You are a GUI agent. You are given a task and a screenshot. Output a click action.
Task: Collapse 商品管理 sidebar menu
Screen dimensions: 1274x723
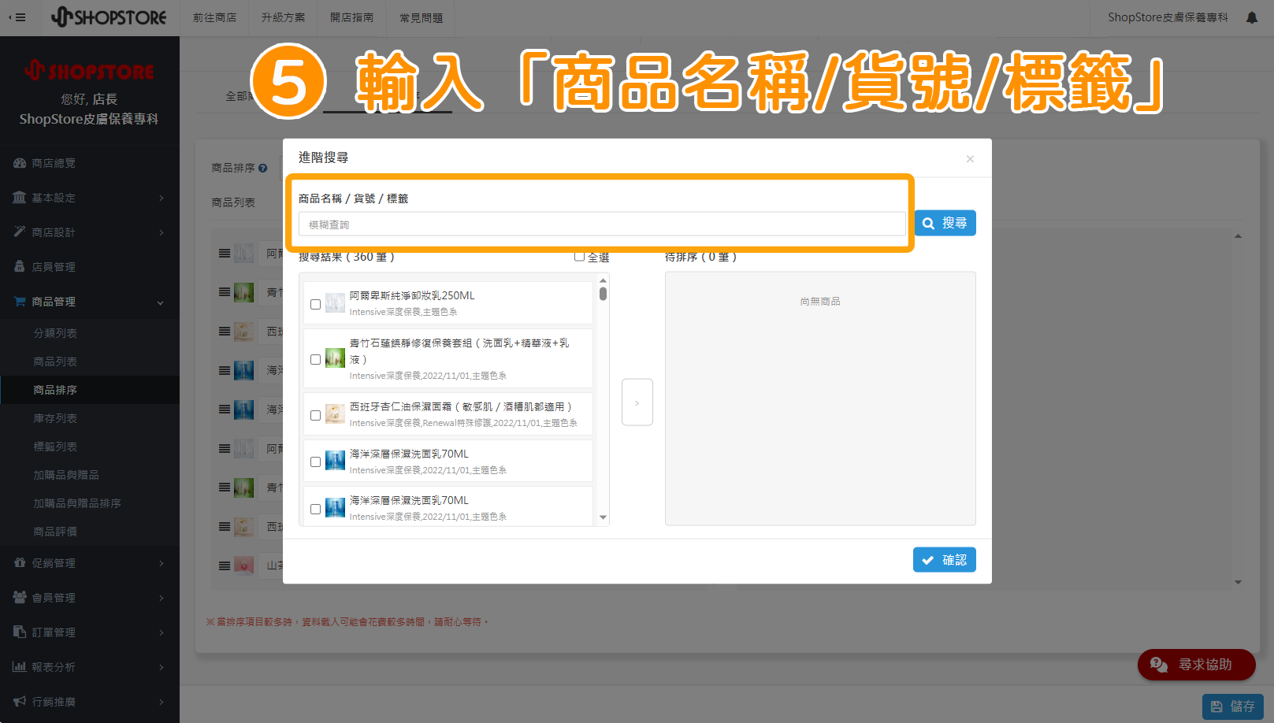[90, 302]
